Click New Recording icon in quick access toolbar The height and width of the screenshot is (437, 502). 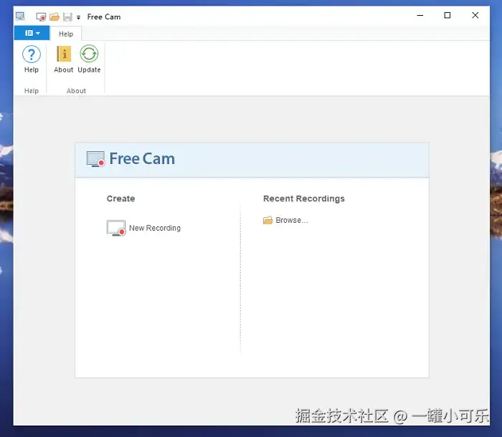41,16
